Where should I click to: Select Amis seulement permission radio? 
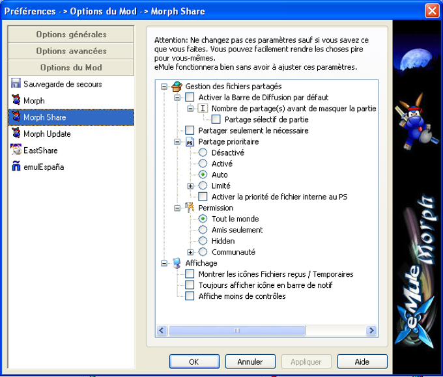[x=203, y=230]
